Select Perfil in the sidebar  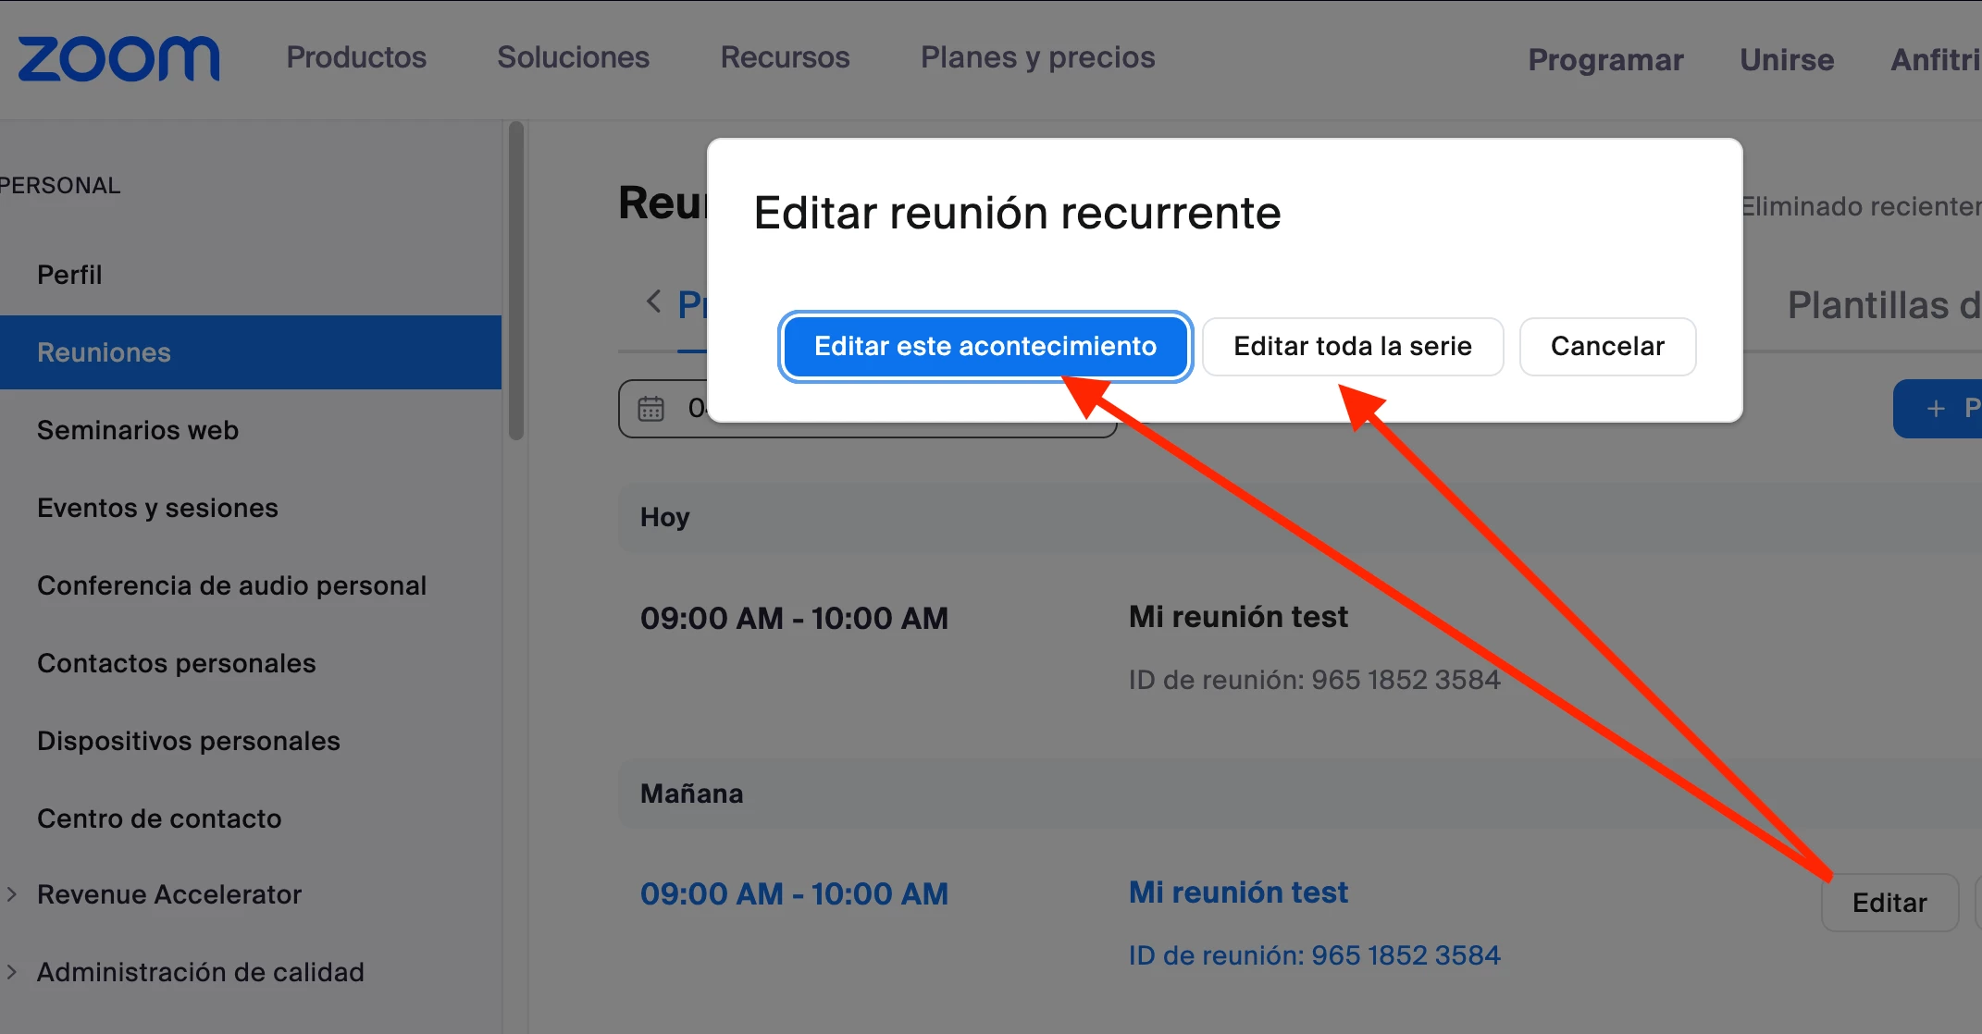(69, 275)
